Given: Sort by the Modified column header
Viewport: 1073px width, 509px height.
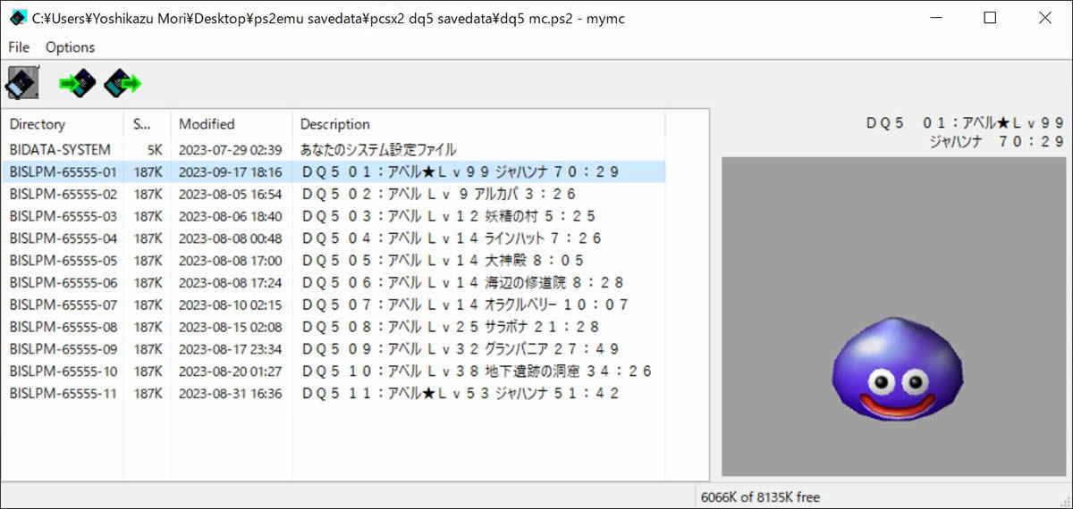Looking at the screenshot, I should tap(231, 124).
